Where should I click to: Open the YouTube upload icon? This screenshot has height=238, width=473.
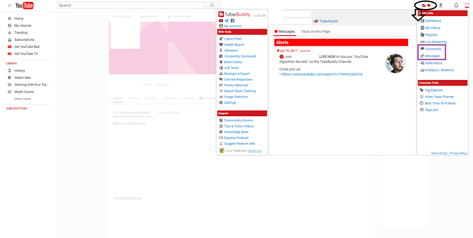click(x=441, y=5)
